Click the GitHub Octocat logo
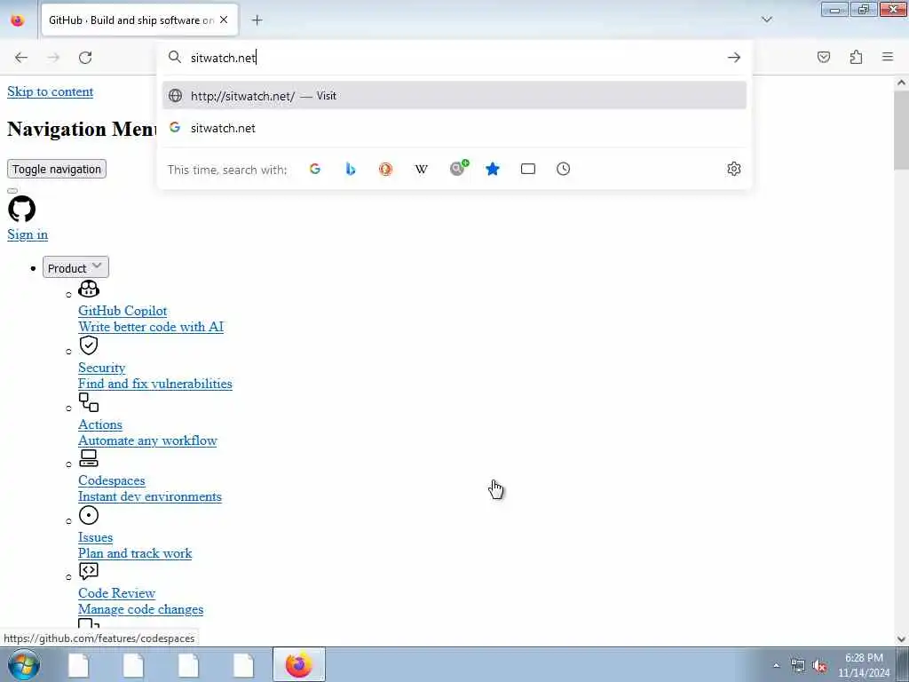The height and width of the screenshot is (682, 909). click(x=22, y=209)
